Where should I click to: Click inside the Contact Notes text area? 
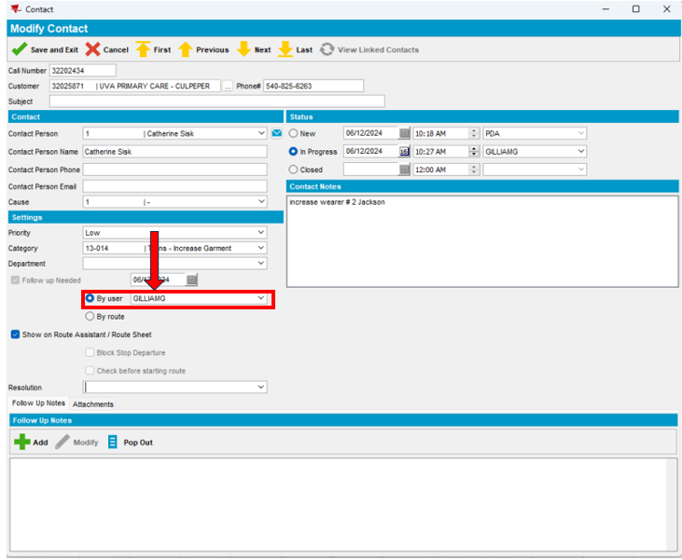[x=482, y=241]
